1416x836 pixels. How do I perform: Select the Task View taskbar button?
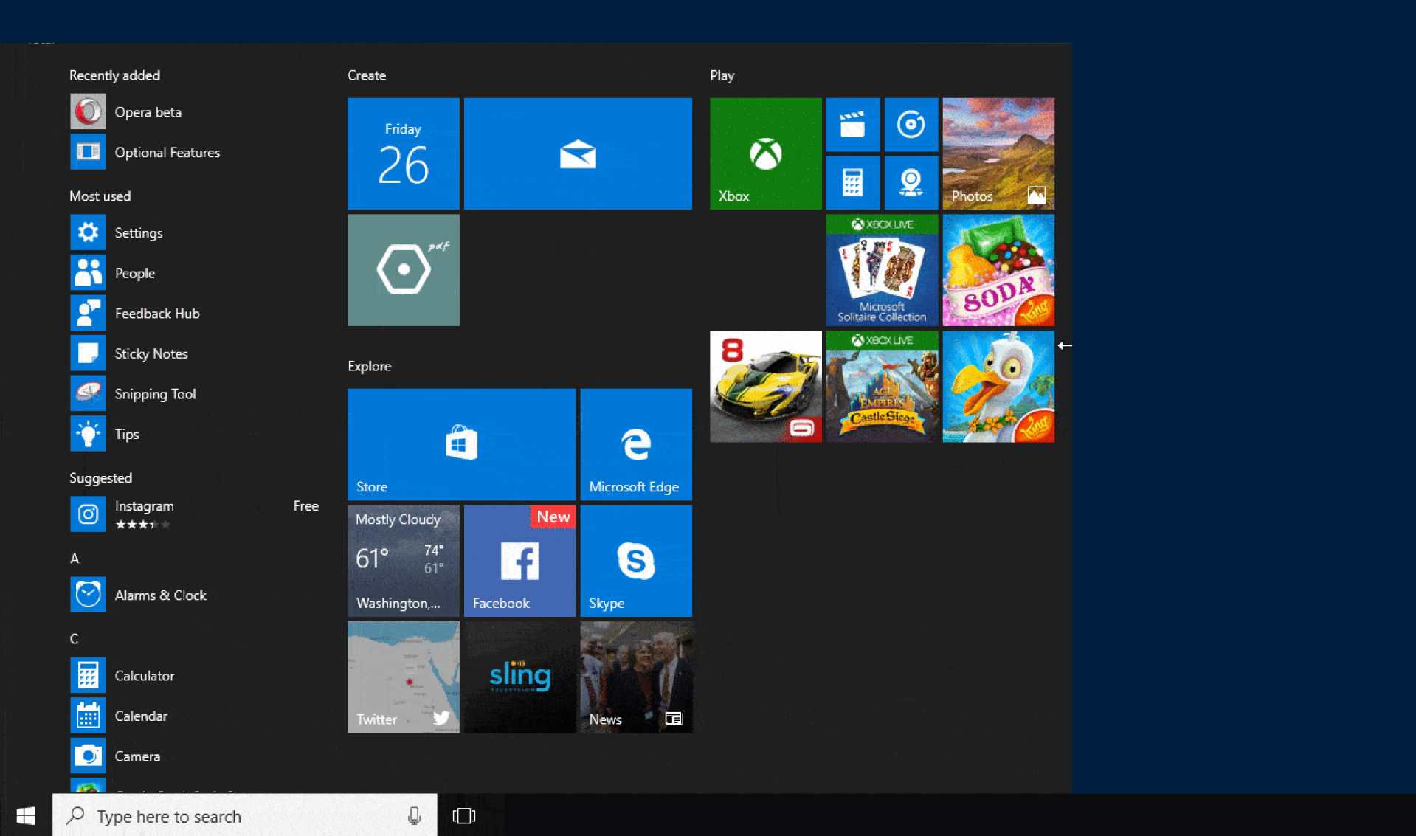(463, 815)
